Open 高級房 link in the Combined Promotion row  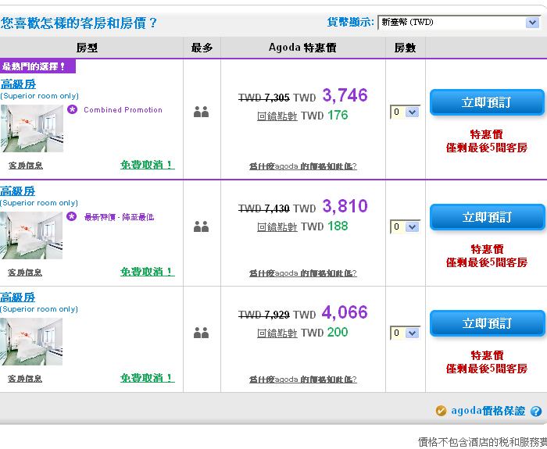(x=18, y=84)
